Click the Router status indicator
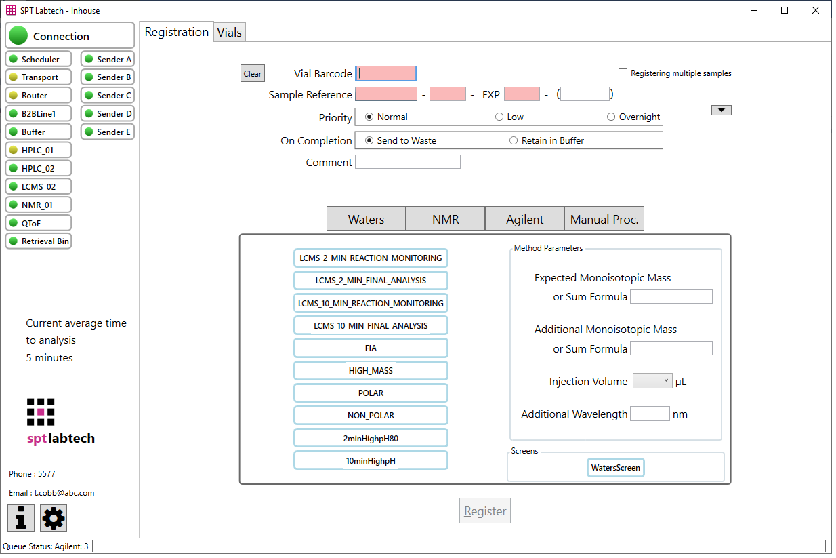This screenshot has width=836, height=558. click(x=38, y=95)
